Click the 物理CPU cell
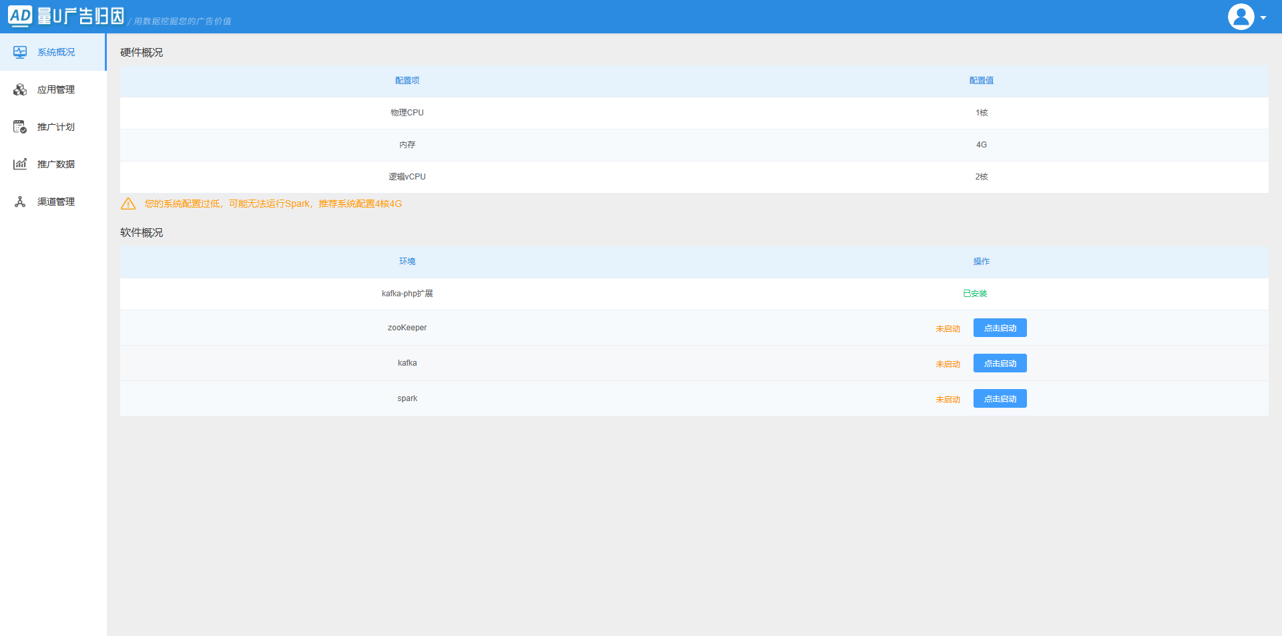Viewport: 1282px width, 636px height. 407,113
